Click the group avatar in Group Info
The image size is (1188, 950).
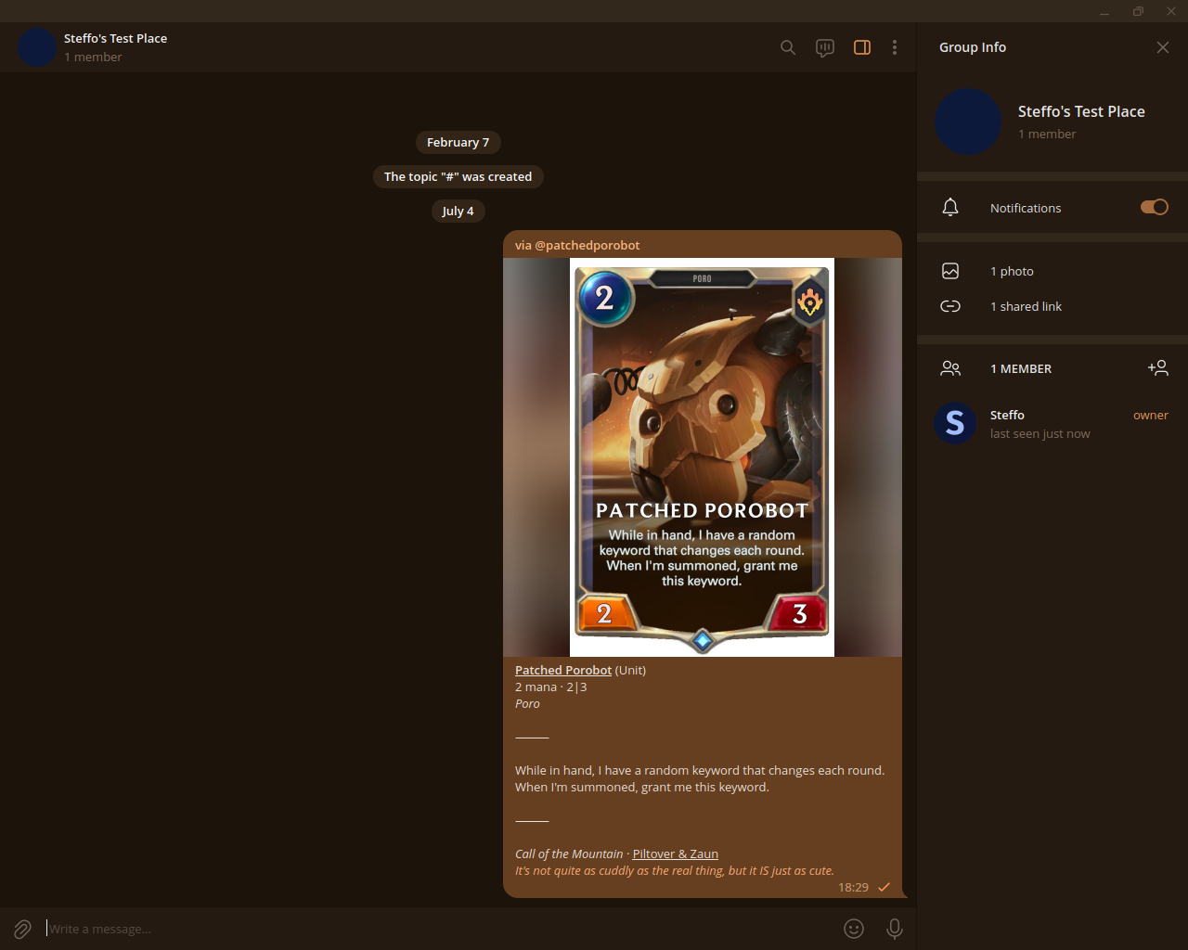pyautogui.click(x=968, y=122)
